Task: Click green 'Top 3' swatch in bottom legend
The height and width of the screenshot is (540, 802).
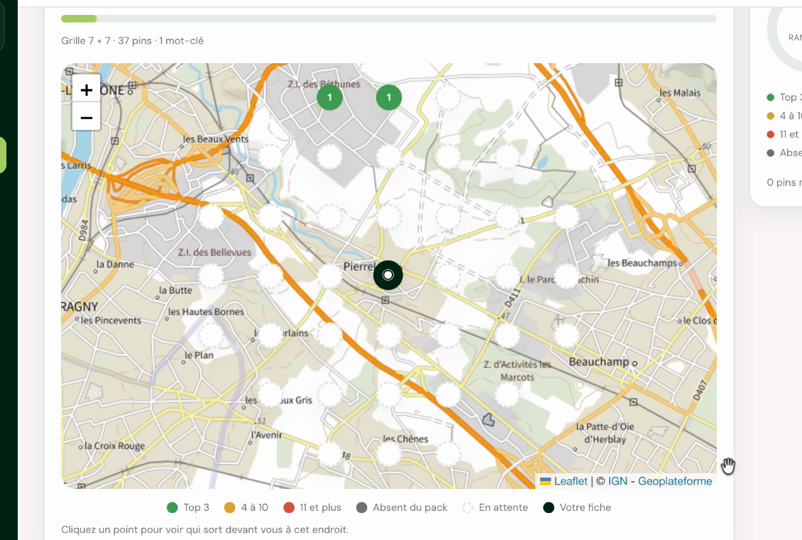Action: (x=172, y=507)
